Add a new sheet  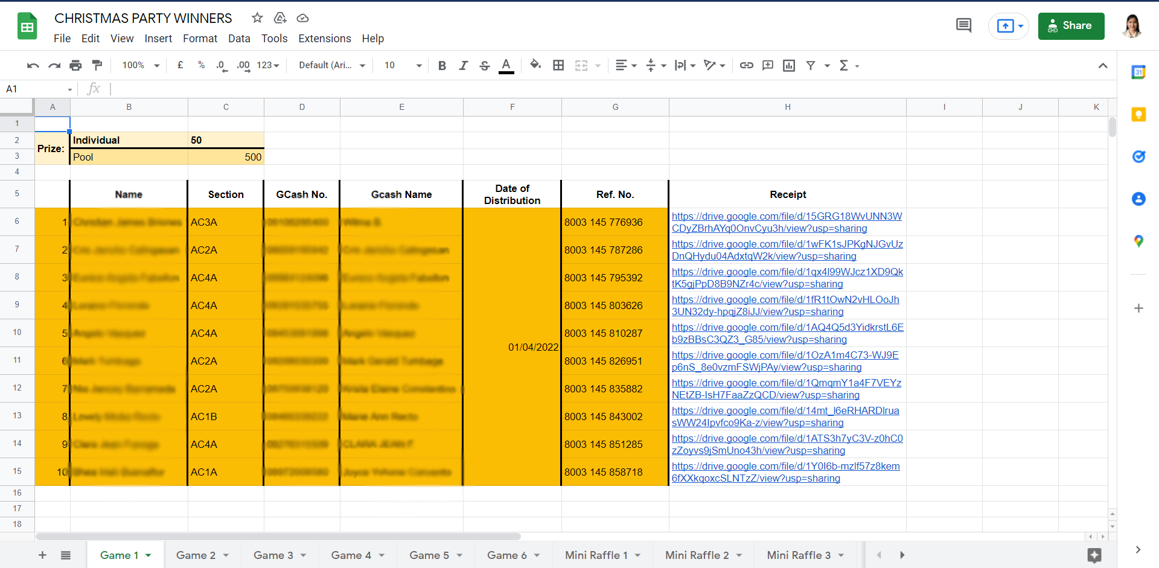pyautogui.click(x=42, y=555)
